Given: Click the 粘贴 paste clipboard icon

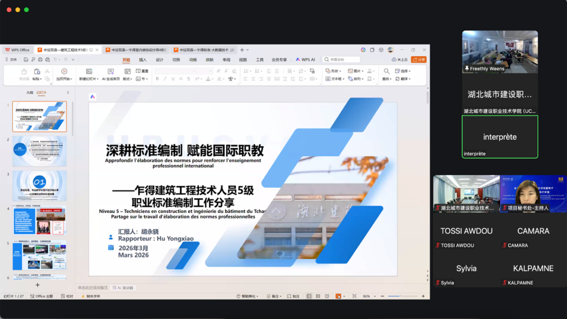Looking at the screenshot, I should click(37, 71).
